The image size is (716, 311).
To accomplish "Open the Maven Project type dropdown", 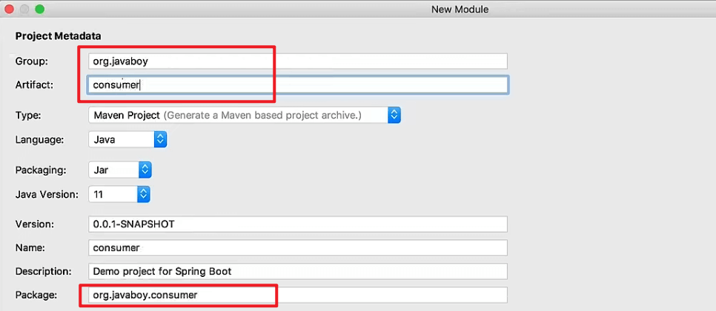I will click(245, 116).
